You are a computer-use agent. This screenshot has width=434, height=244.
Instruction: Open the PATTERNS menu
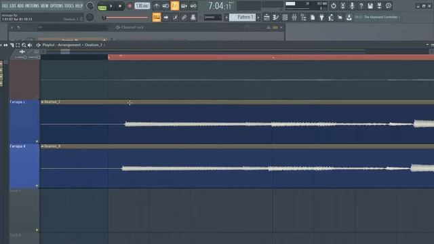(x=32, y=5)
